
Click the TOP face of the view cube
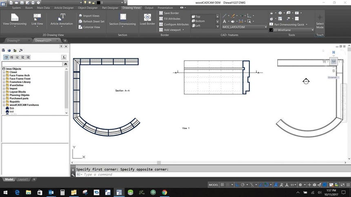point(333,61)
